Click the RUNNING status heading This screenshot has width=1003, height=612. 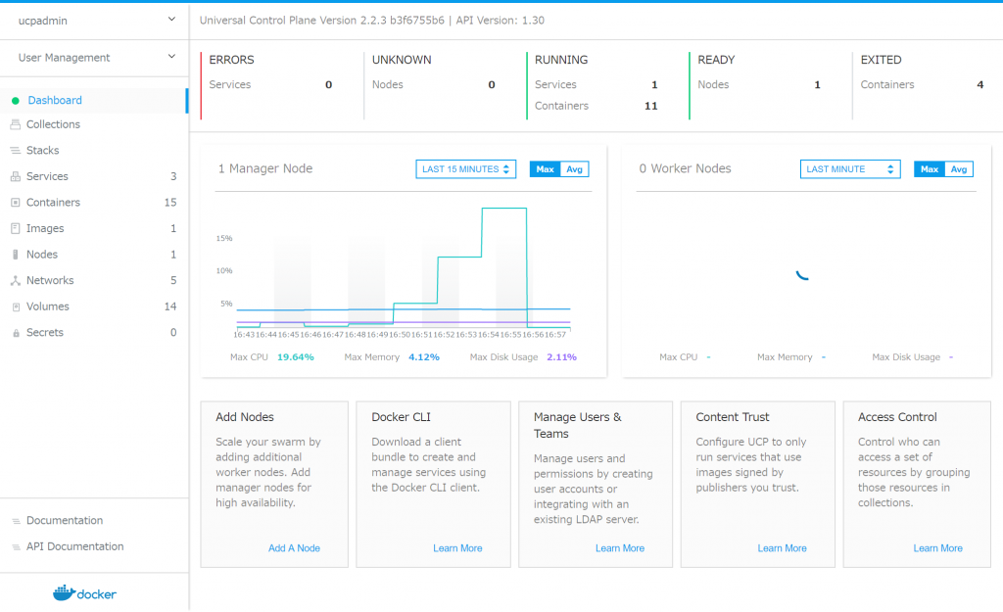561,60
